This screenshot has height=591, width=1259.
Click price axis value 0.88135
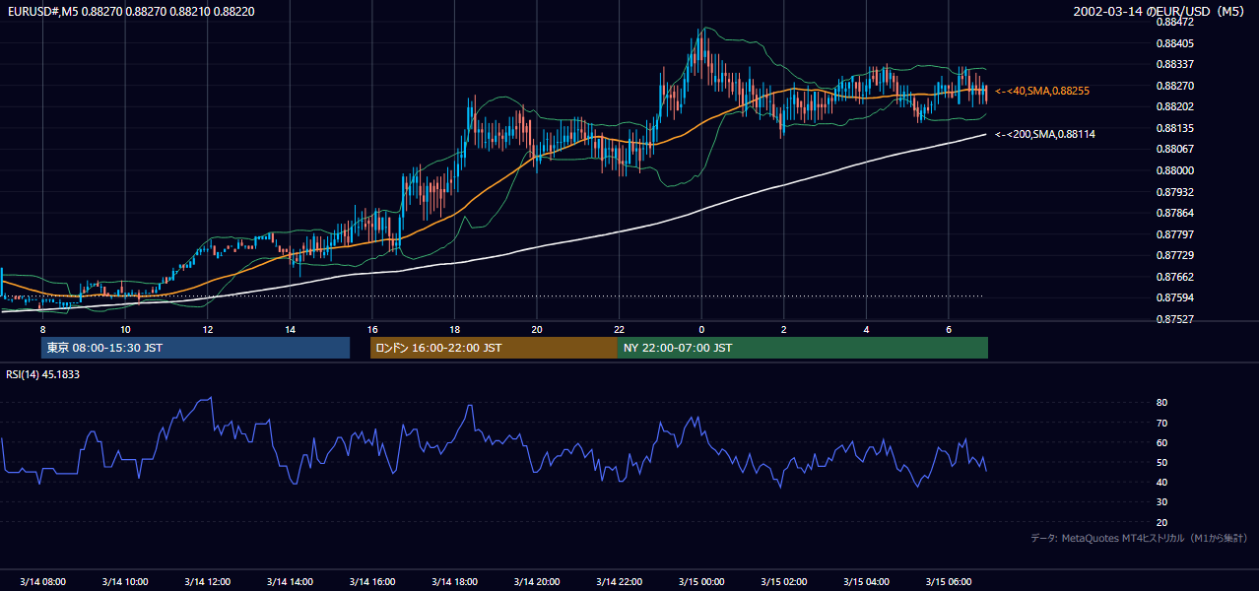tap(1174, 128)
